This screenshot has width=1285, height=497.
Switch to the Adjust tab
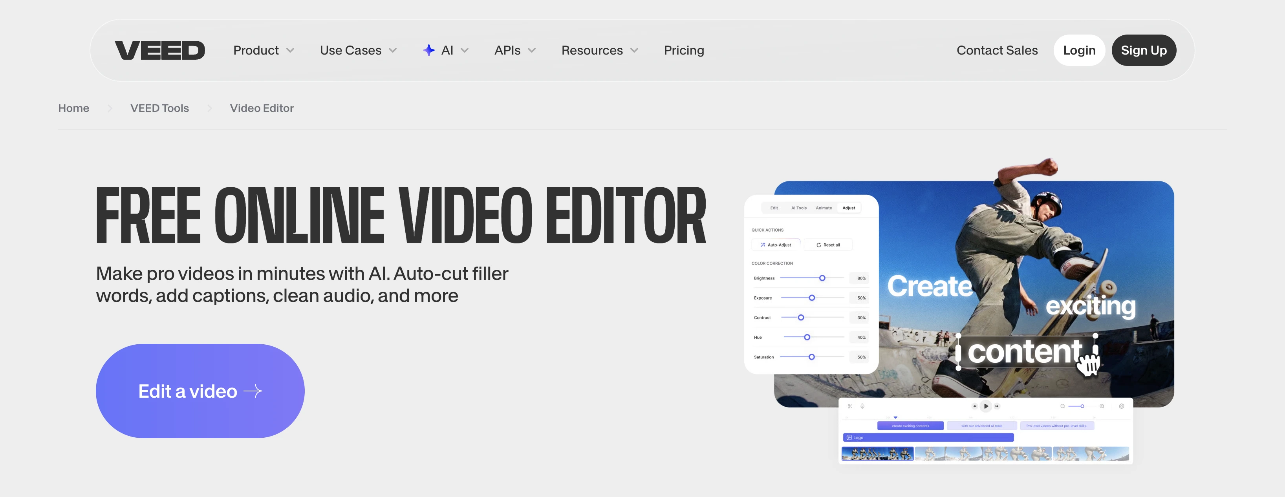click(849, 208)
